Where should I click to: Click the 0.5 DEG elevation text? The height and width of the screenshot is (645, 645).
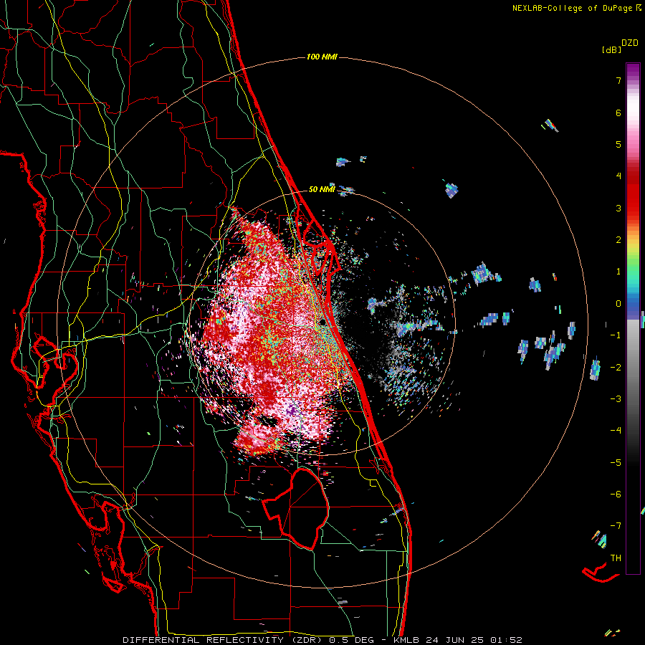click(x=352, y=640)
